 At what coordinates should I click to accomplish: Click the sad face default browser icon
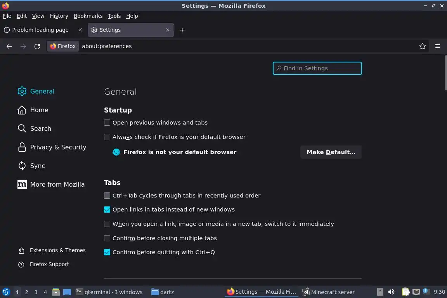pos(116,152)
